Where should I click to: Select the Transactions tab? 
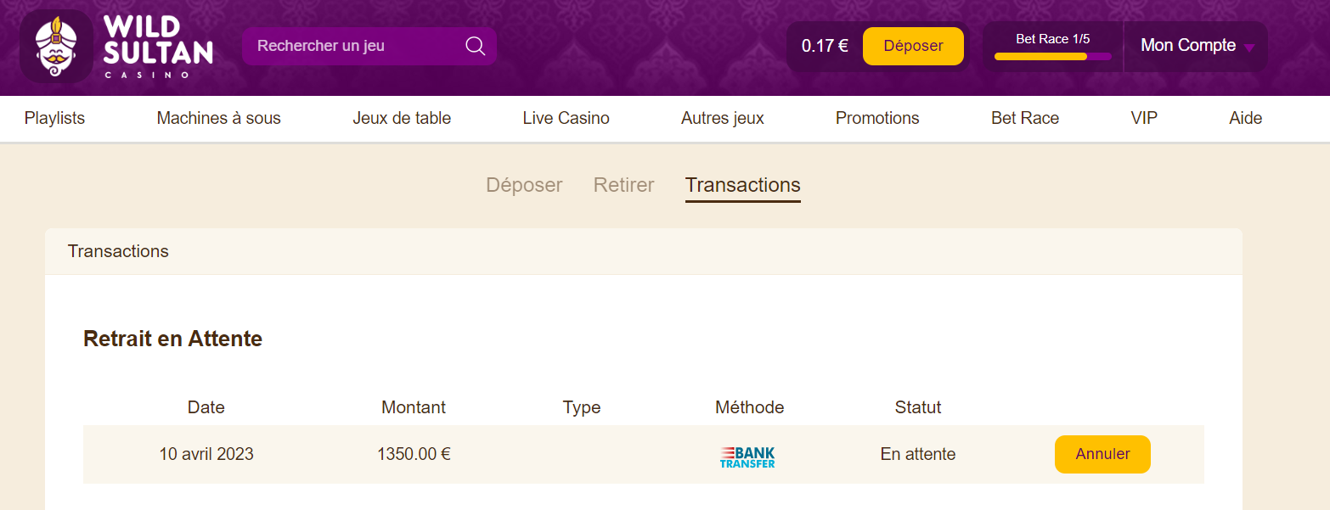(x=742, y=185)
